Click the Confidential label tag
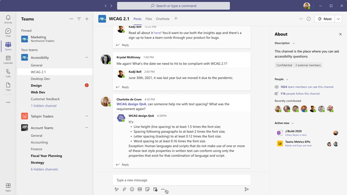This screenshot has height=195, width=347. click(284, 65)
